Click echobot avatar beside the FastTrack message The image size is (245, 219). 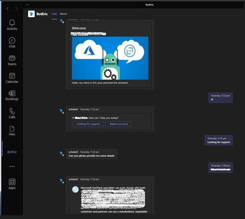(x=62, y=181)
